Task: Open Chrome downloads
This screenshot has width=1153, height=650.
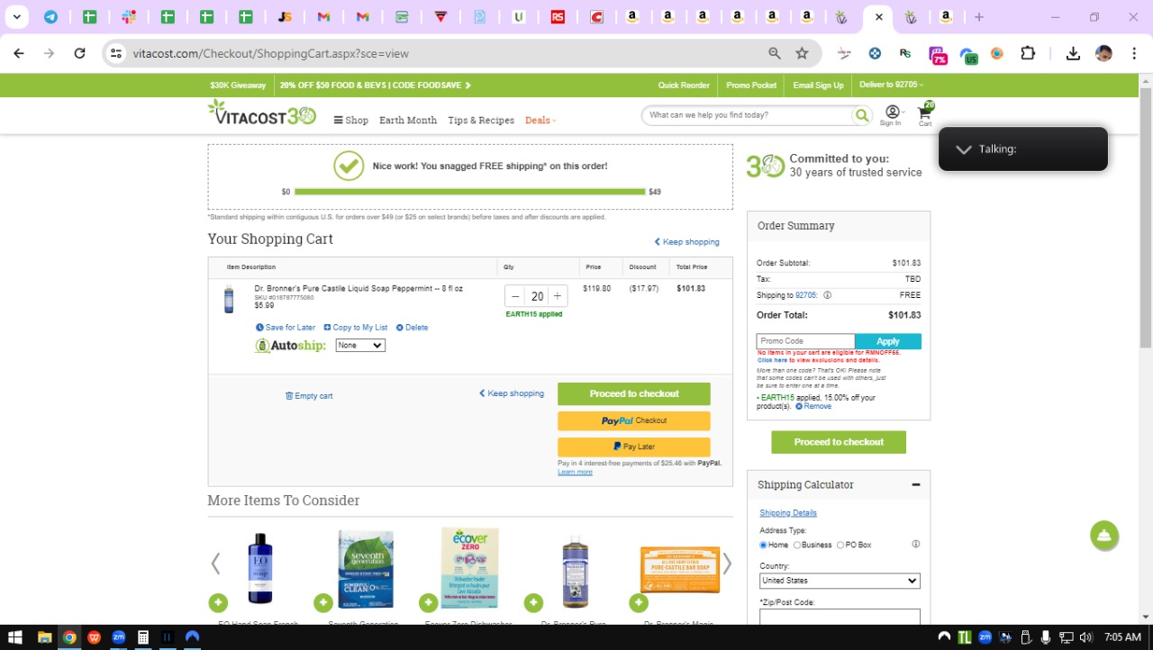Action: point(1073,53)
